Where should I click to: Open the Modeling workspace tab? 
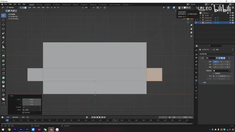click(39, 5)
